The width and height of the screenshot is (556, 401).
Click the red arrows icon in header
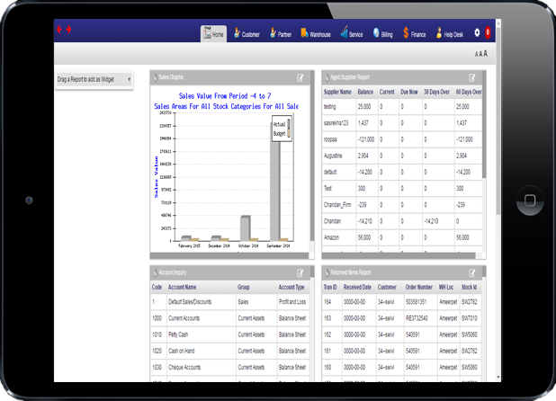point(64,30)
